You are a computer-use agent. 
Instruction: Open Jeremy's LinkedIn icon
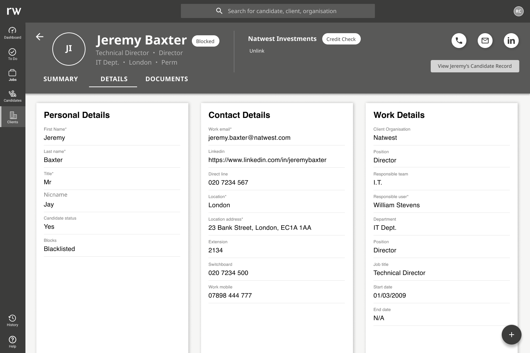pos(511,41)
